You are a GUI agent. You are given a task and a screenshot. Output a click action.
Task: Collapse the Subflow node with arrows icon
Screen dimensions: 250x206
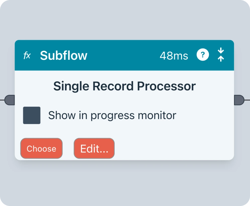click(221, 55)
